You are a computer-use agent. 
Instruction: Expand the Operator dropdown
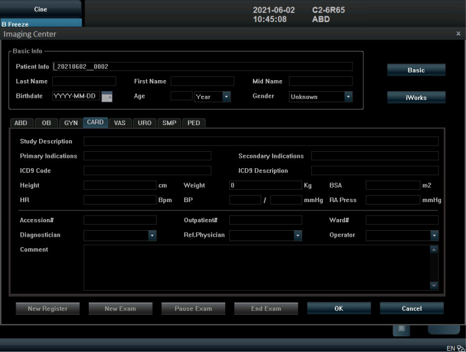pyautogui.click(x=434, y=235)
